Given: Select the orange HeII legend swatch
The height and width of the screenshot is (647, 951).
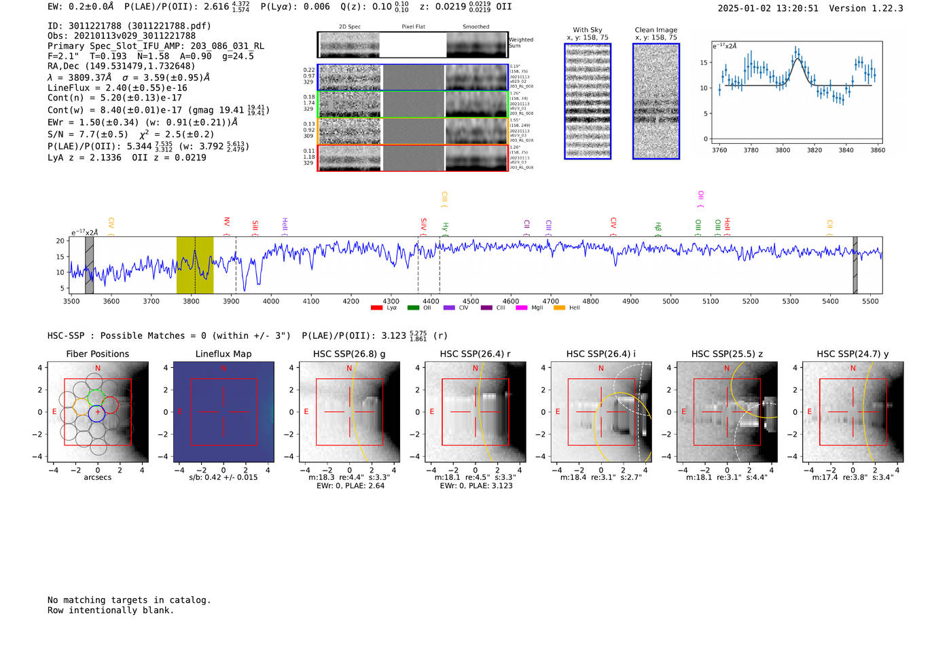Looking at the screenshot, I should 559,308.
